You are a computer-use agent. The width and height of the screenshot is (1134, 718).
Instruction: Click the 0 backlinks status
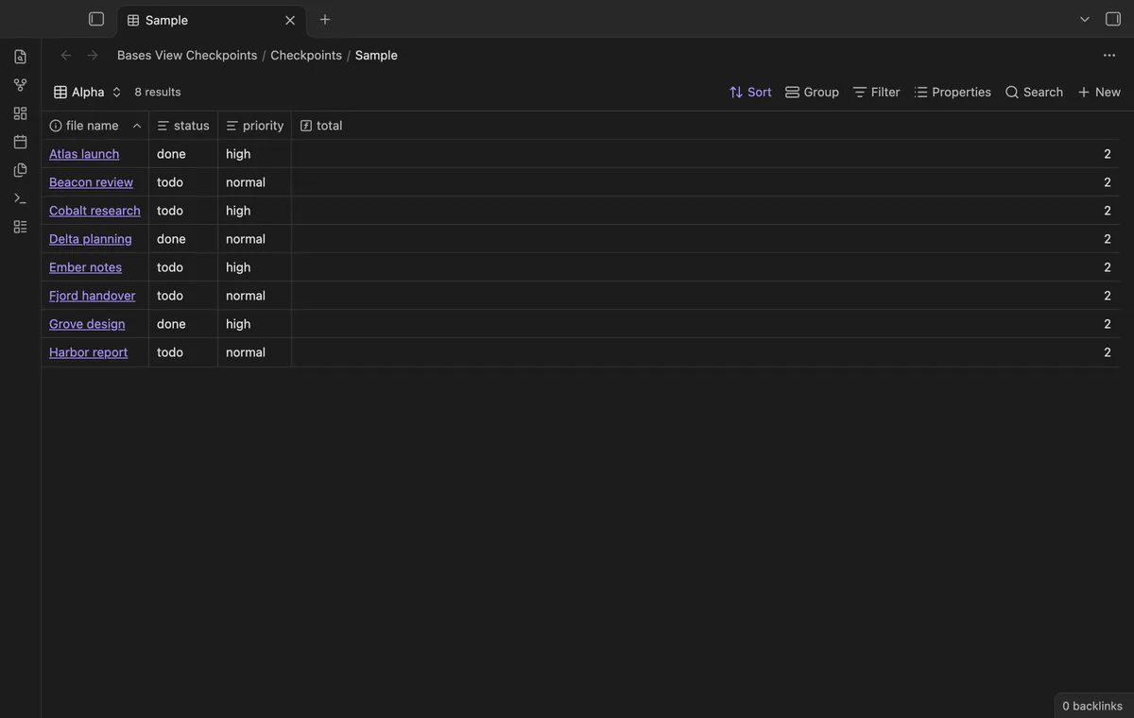pos(1092,706)
